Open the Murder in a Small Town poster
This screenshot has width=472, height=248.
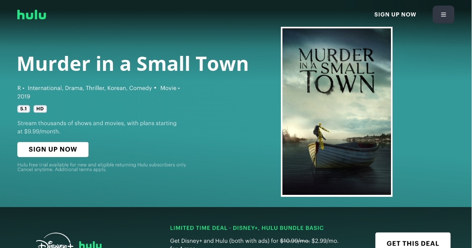337,112
